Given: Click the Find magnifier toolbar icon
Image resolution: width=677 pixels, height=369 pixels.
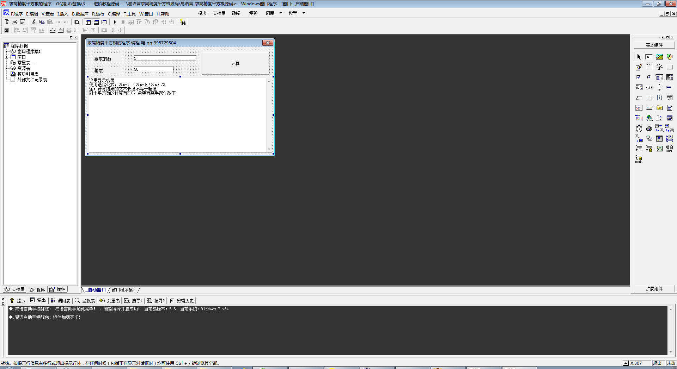Looking at the screenshot, I should click(77, 22).
